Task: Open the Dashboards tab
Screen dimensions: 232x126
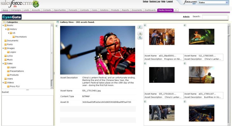Action: [x=150, y=10]
